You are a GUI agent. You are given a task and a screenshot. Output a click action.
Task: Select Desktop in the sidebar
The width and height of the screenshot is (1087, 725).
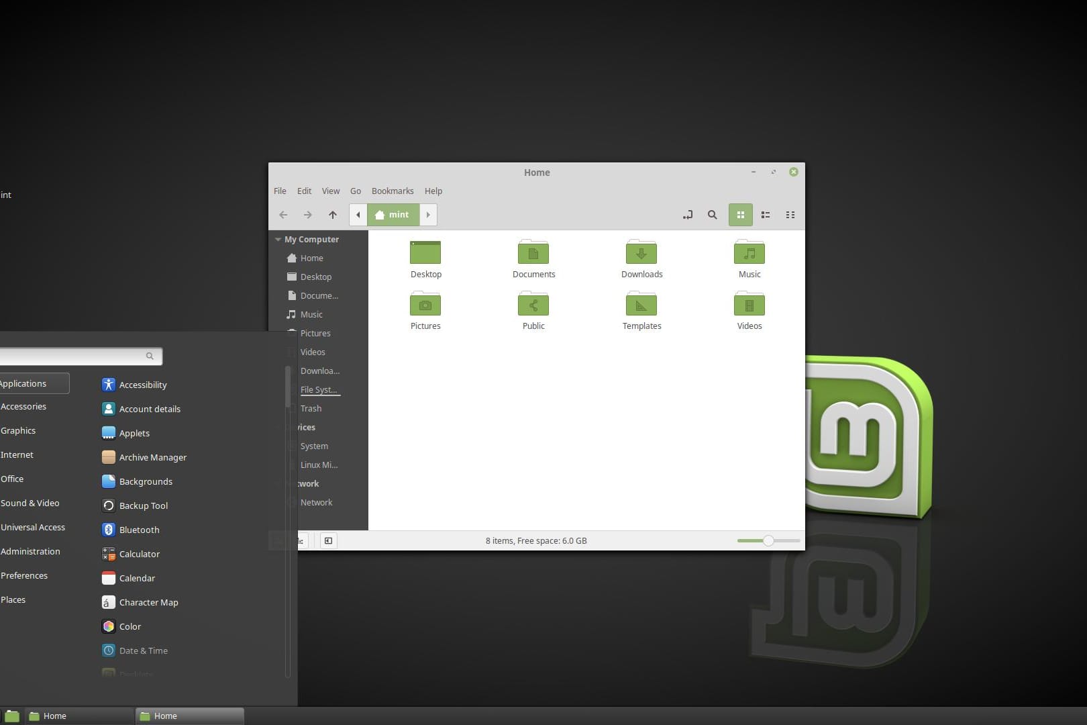click(x=315, y=277)
